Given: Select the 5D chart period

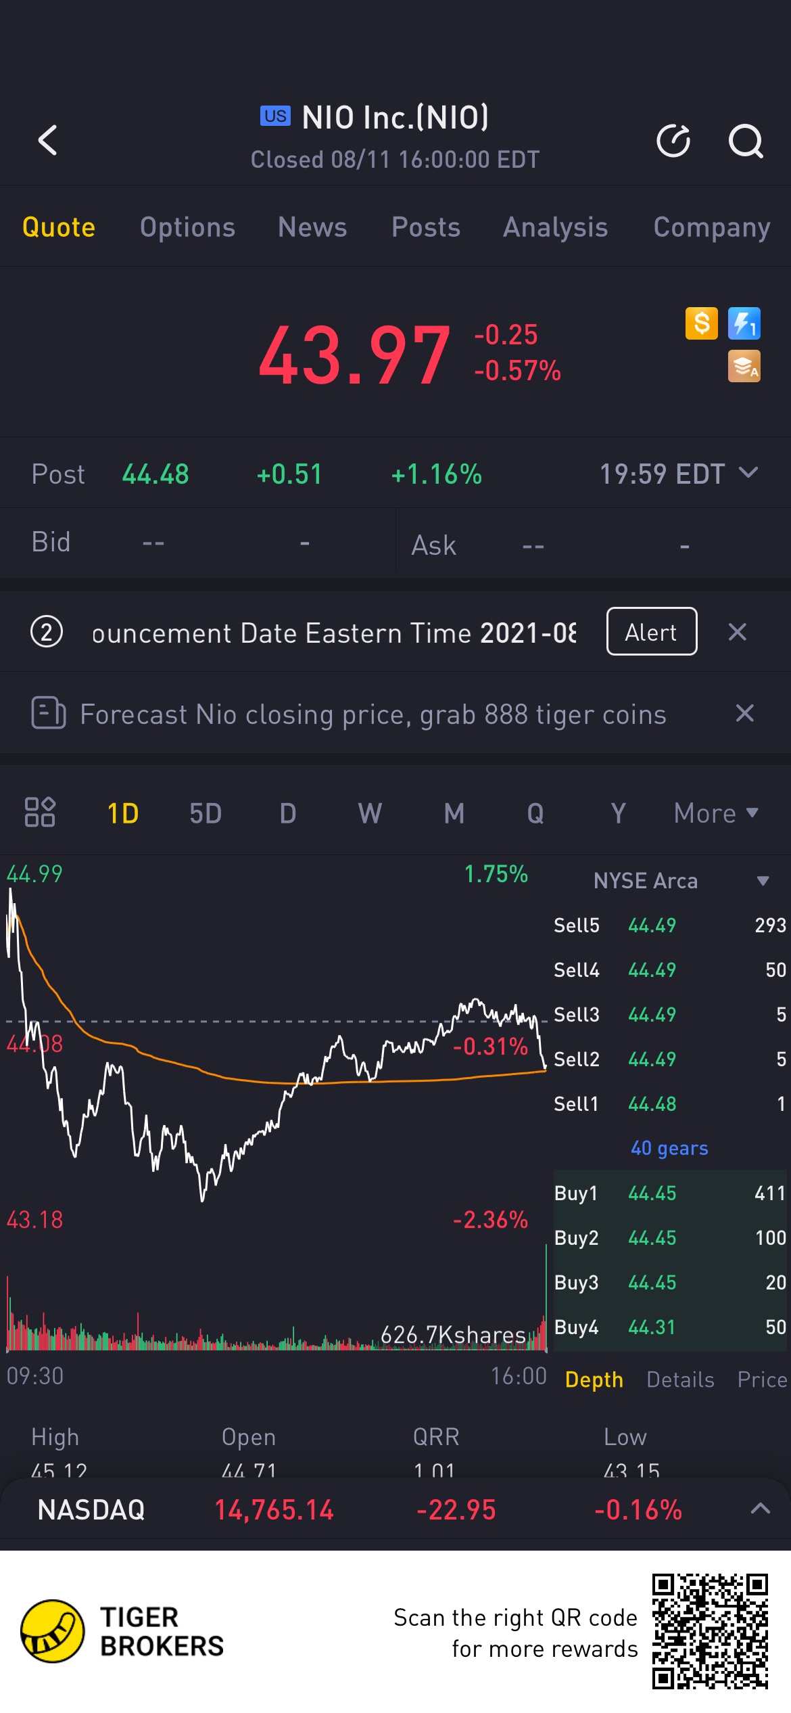Looking at the screenshot, I should (x=206, y=813).
